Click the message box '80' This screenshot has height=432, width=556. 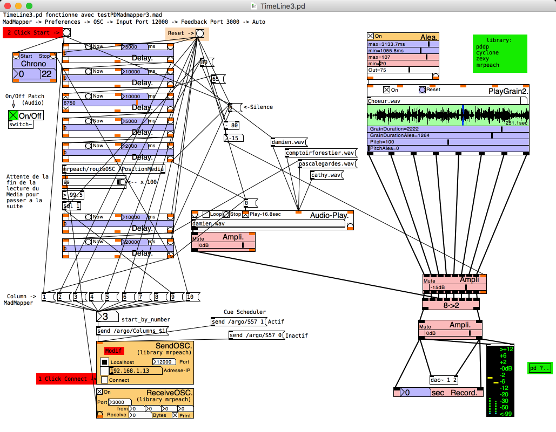tap(206, 63)
